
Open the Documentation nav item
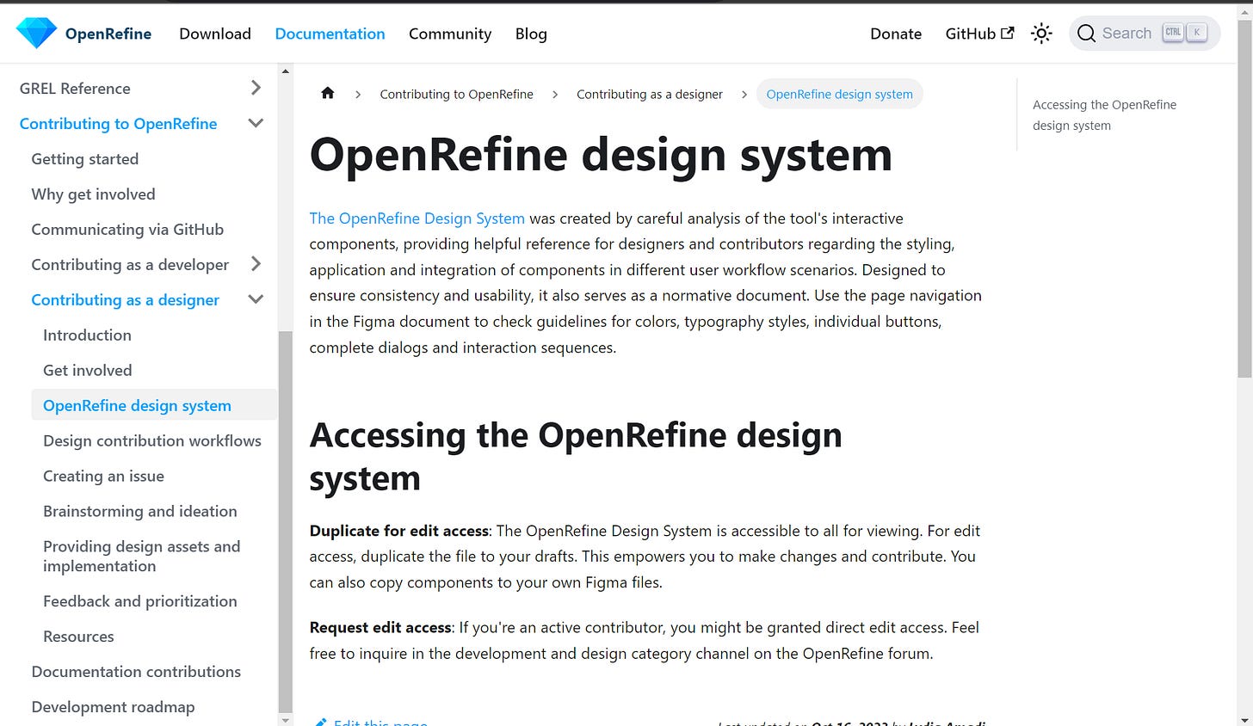(330, 34)
